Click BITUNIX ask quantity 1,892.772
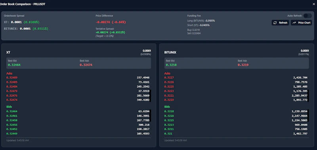Screen dimensions: 317x150 click(x=300, y=100)
